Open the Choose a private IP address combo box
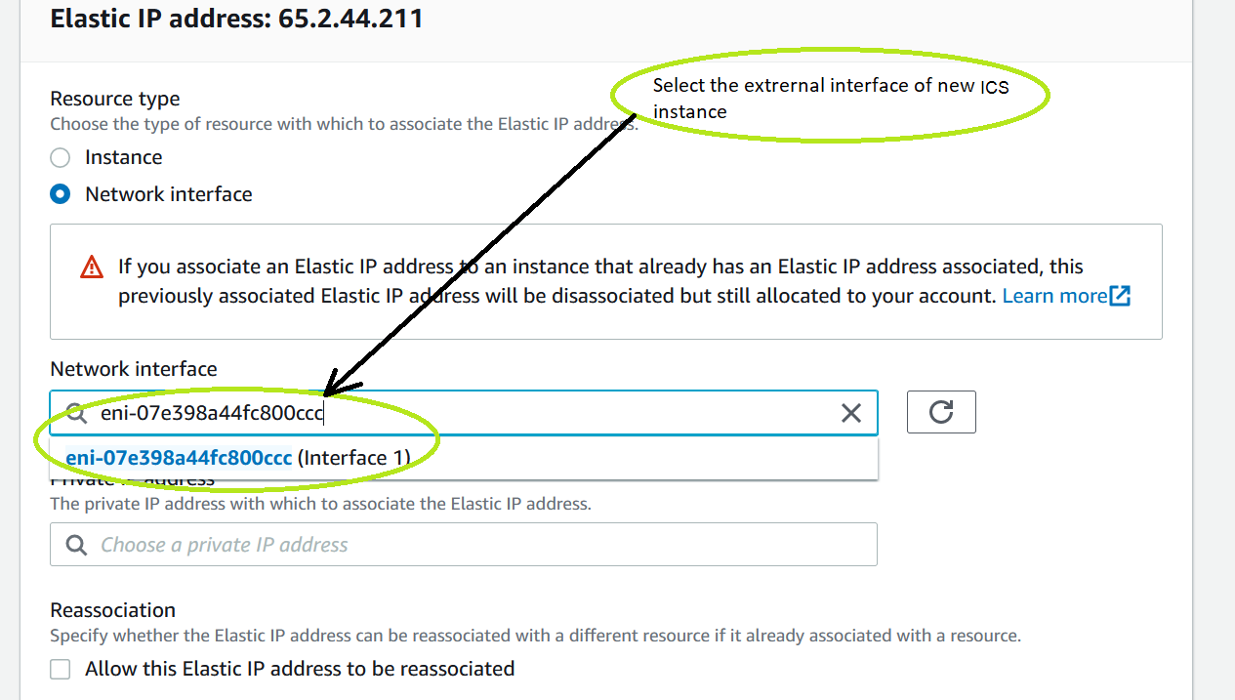This screenshot has width=1235, height=700. [464, 545]
